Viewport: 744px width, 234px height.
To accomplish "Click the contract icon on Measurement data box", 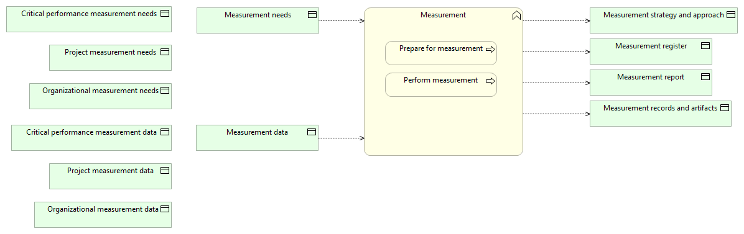I will [x=312, y=132].
